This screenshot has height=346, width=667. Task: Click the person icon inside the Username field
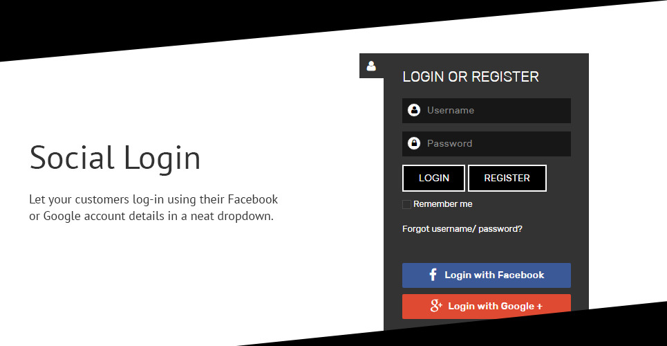click(413, 110)
